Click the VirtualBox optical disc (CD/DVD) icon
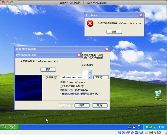This screenshot has width=167, height=135. point(123,133)
